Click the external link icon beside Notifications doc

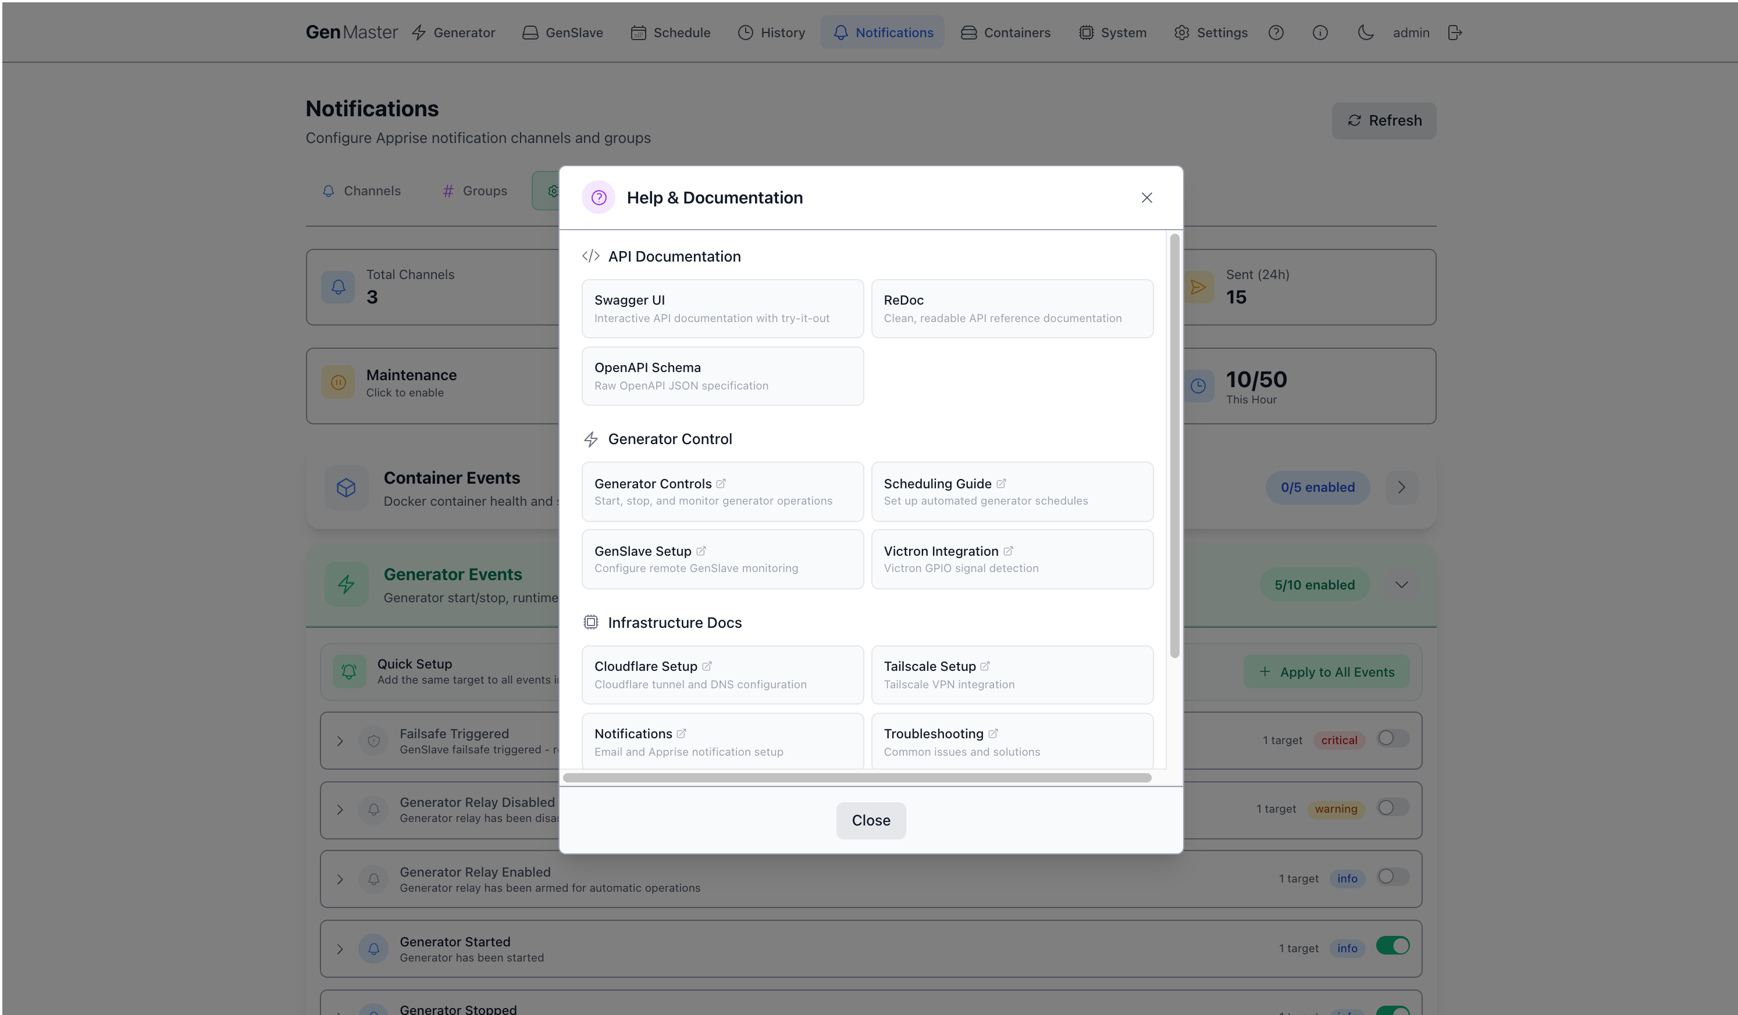click(x=681, y=734)
